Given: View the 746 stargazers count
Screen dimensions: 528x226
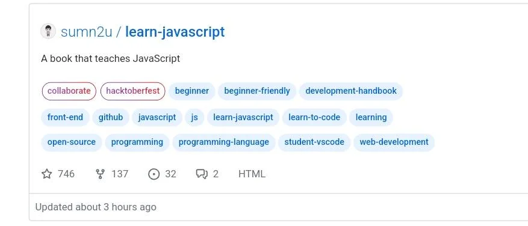Looking at the screenshot, I should pos(66,174).
